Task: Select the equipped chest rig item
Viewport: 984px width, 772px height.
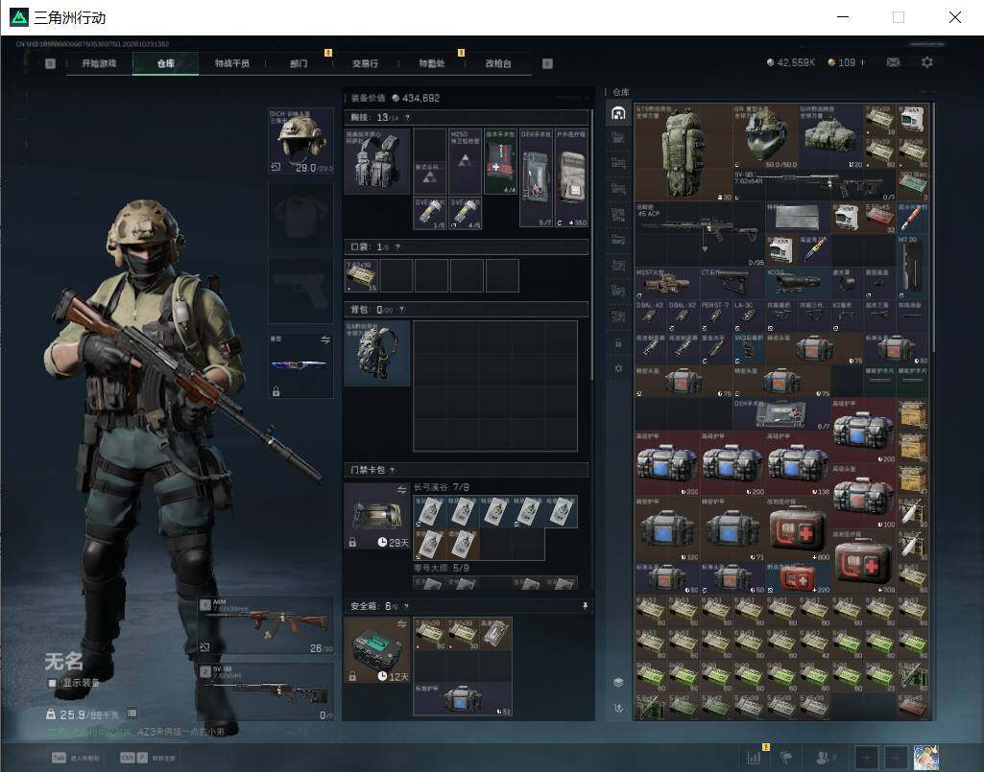Action: click(377, 161)
